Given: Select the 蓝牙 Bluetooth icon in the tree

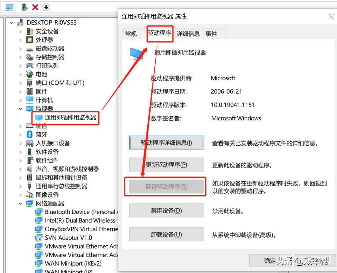Looking at the screenshot, I should [30, 134].
